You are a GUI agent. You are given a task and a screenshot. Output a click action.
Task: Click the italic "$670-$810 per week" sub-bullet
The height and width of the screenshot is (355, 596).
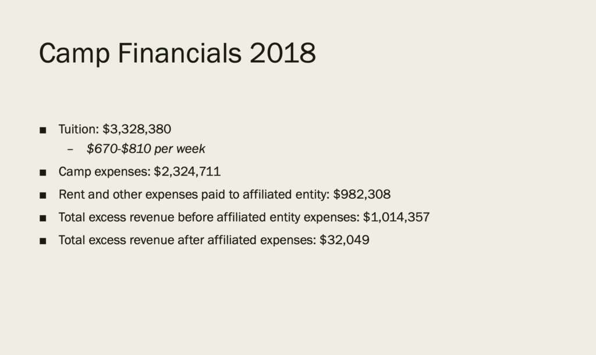146,149
